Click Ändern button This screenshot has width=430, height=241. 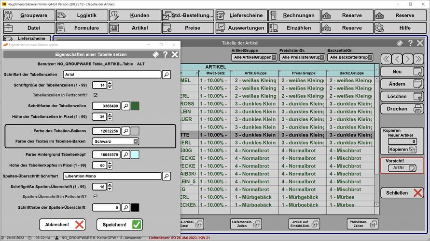click(402, 84)
